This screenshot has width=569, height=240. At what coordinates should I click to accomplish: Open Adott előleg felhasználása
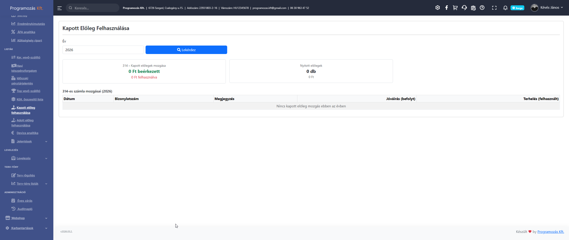22,123
